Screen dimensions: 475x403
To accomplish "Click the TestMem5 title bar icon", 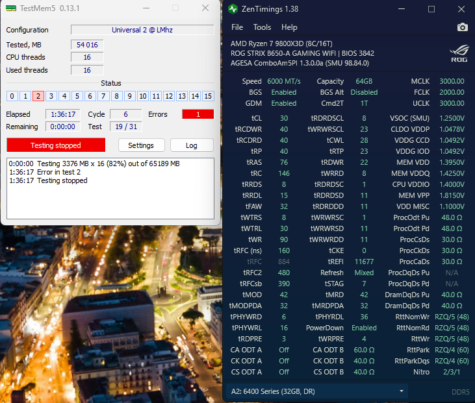I will 11,8.
